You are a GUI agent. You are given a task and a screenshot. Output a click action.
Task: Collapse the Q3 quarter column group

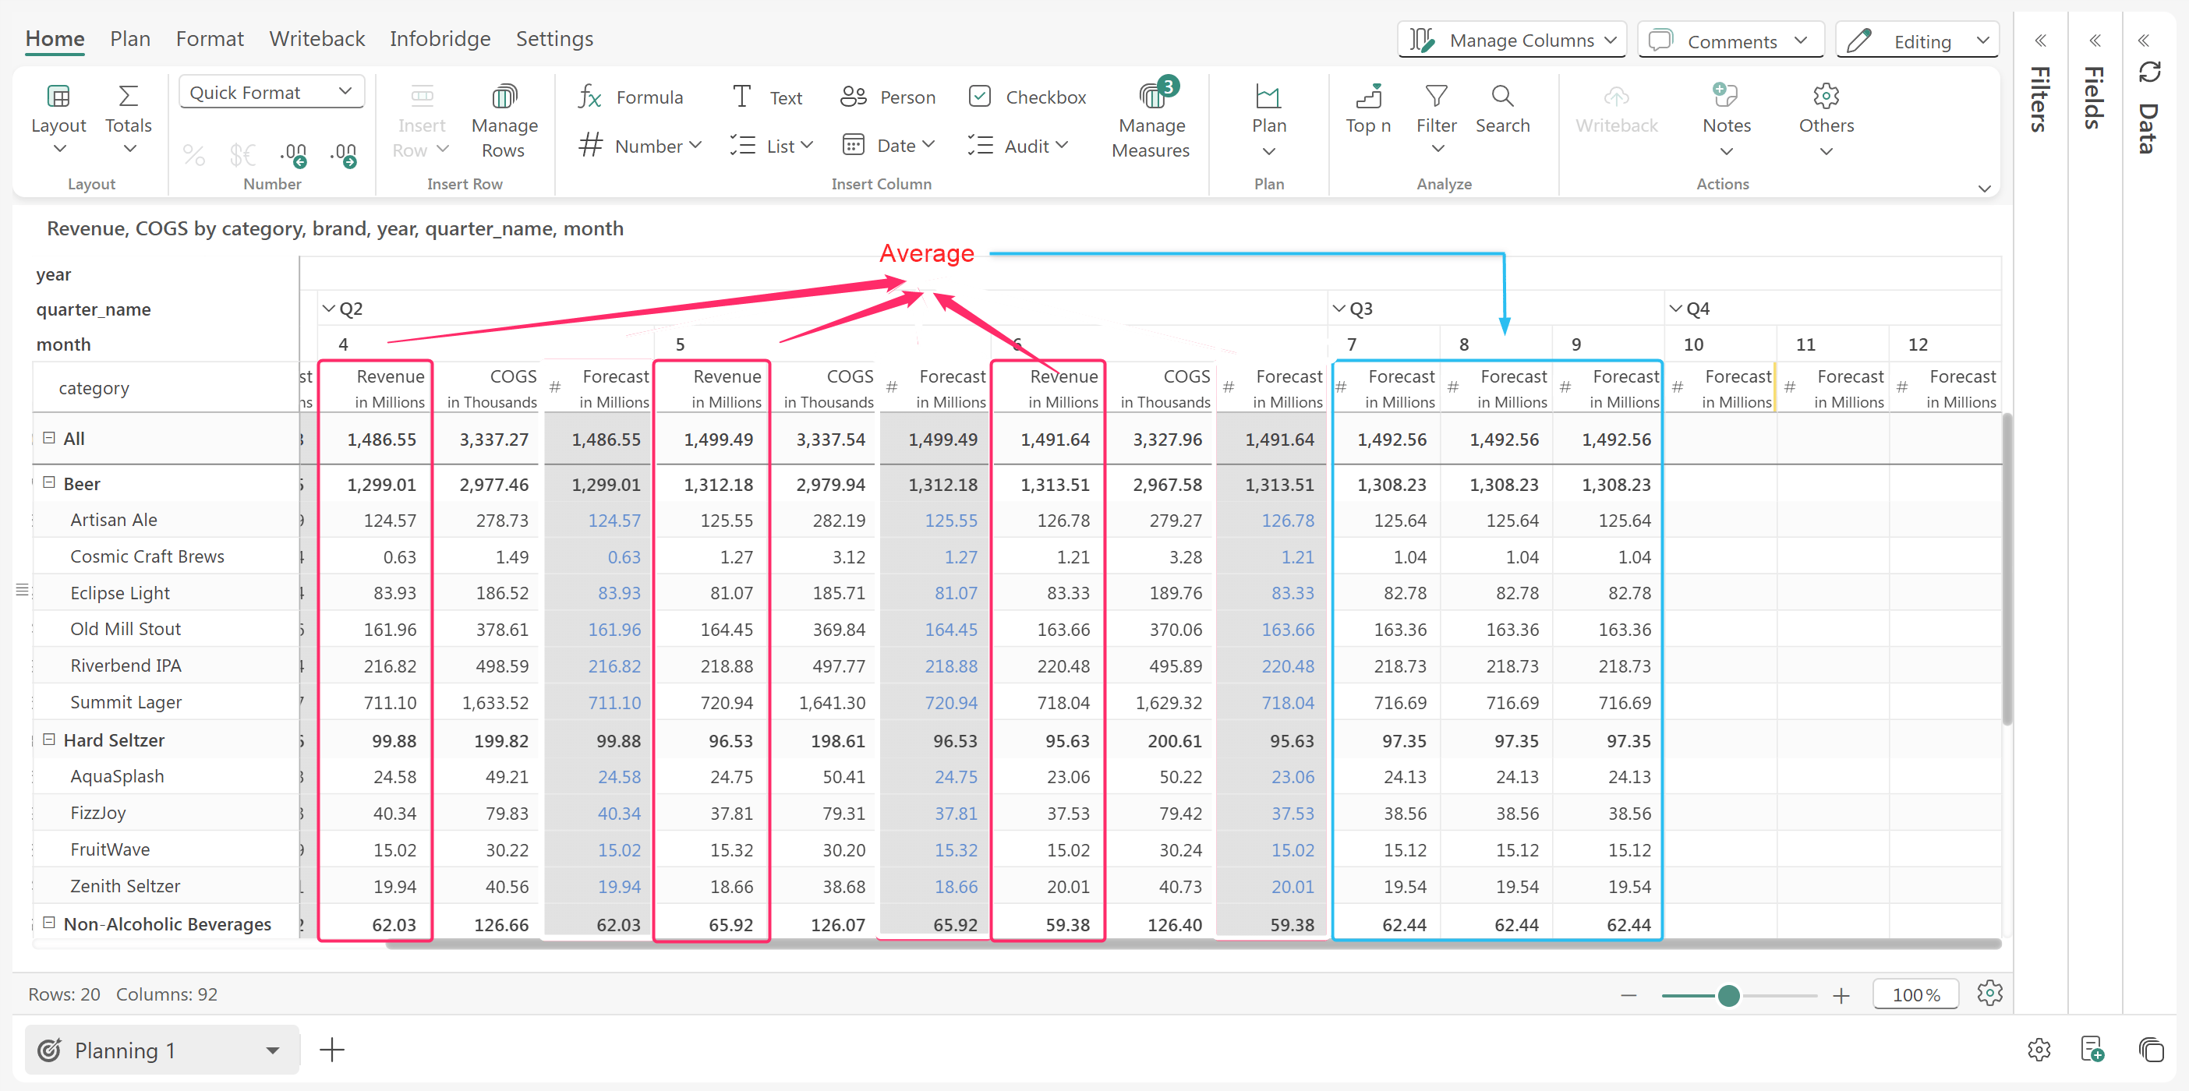1339,309
